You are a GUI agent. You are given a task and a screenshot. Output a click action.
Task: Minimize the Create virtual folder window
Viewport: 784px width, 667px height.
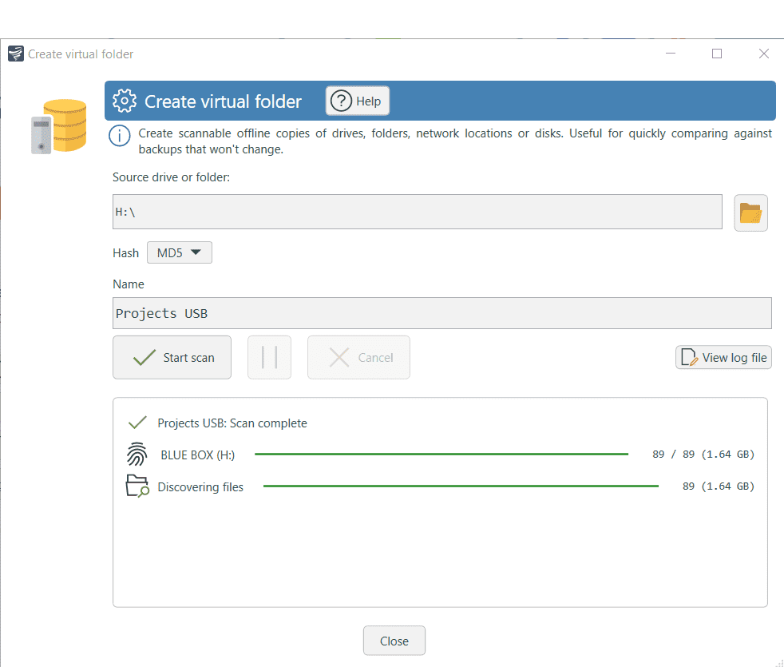click(671, 54)
